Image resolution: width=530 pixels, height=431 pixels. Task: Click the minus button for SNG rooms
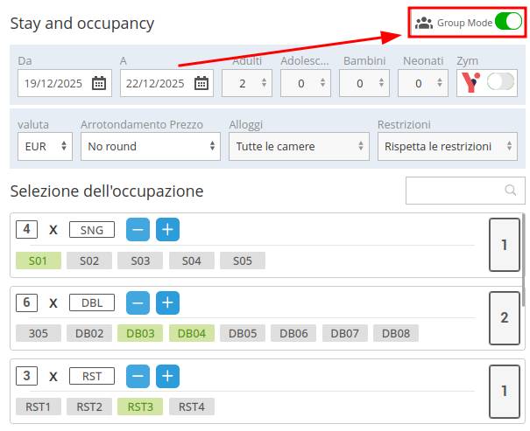click(x=138, y=230)
